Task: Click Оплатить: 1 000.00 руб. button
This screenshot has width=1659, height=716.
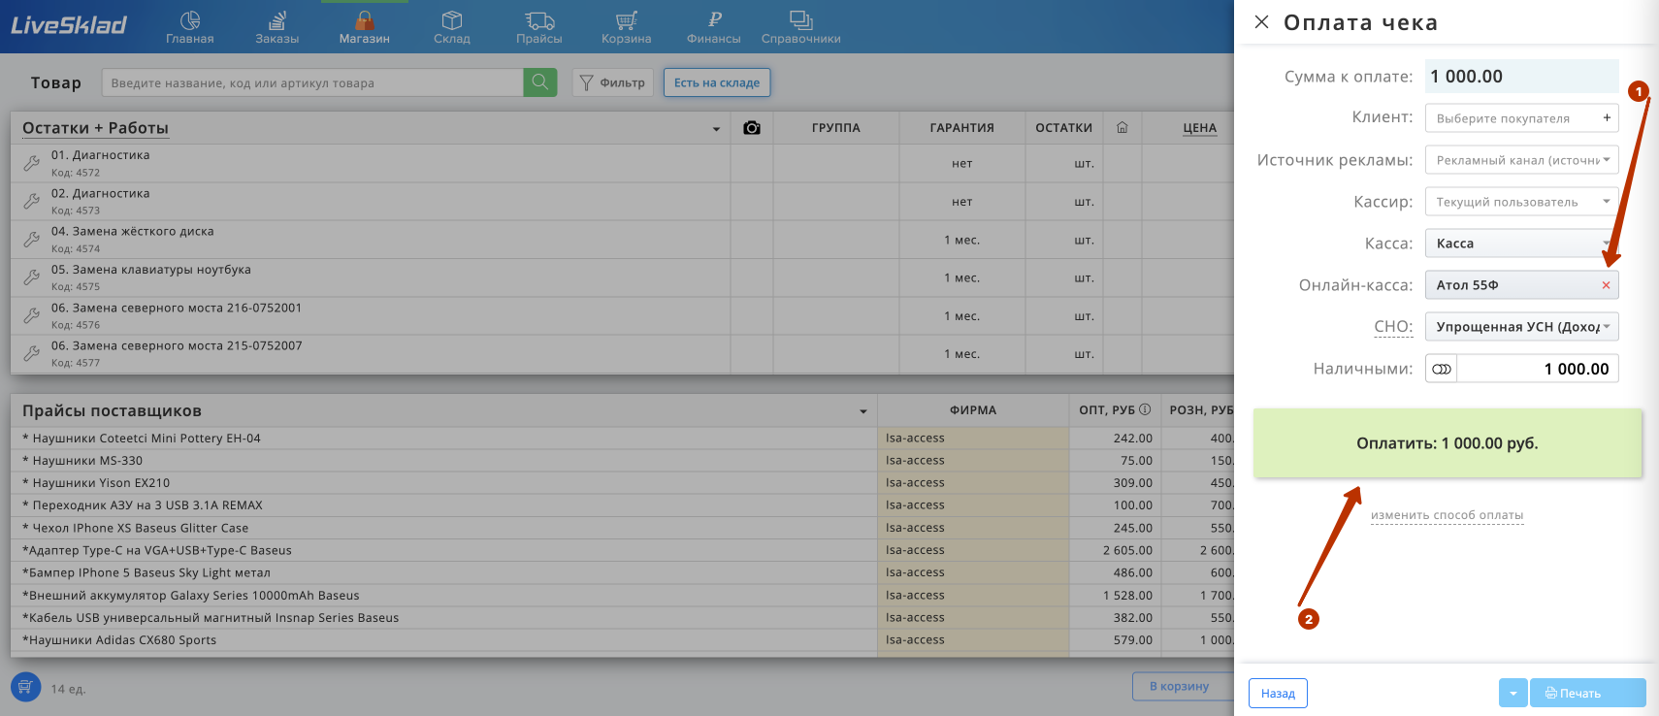Action: tap(1447, 443)
